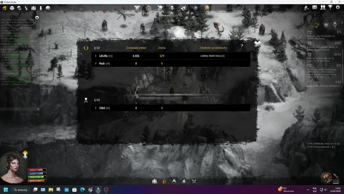Image resolution: width=344 pixels, height=194 pixels.
Task: Open the folded map icon
Action: pyautogui.click(x=184, y=8)
